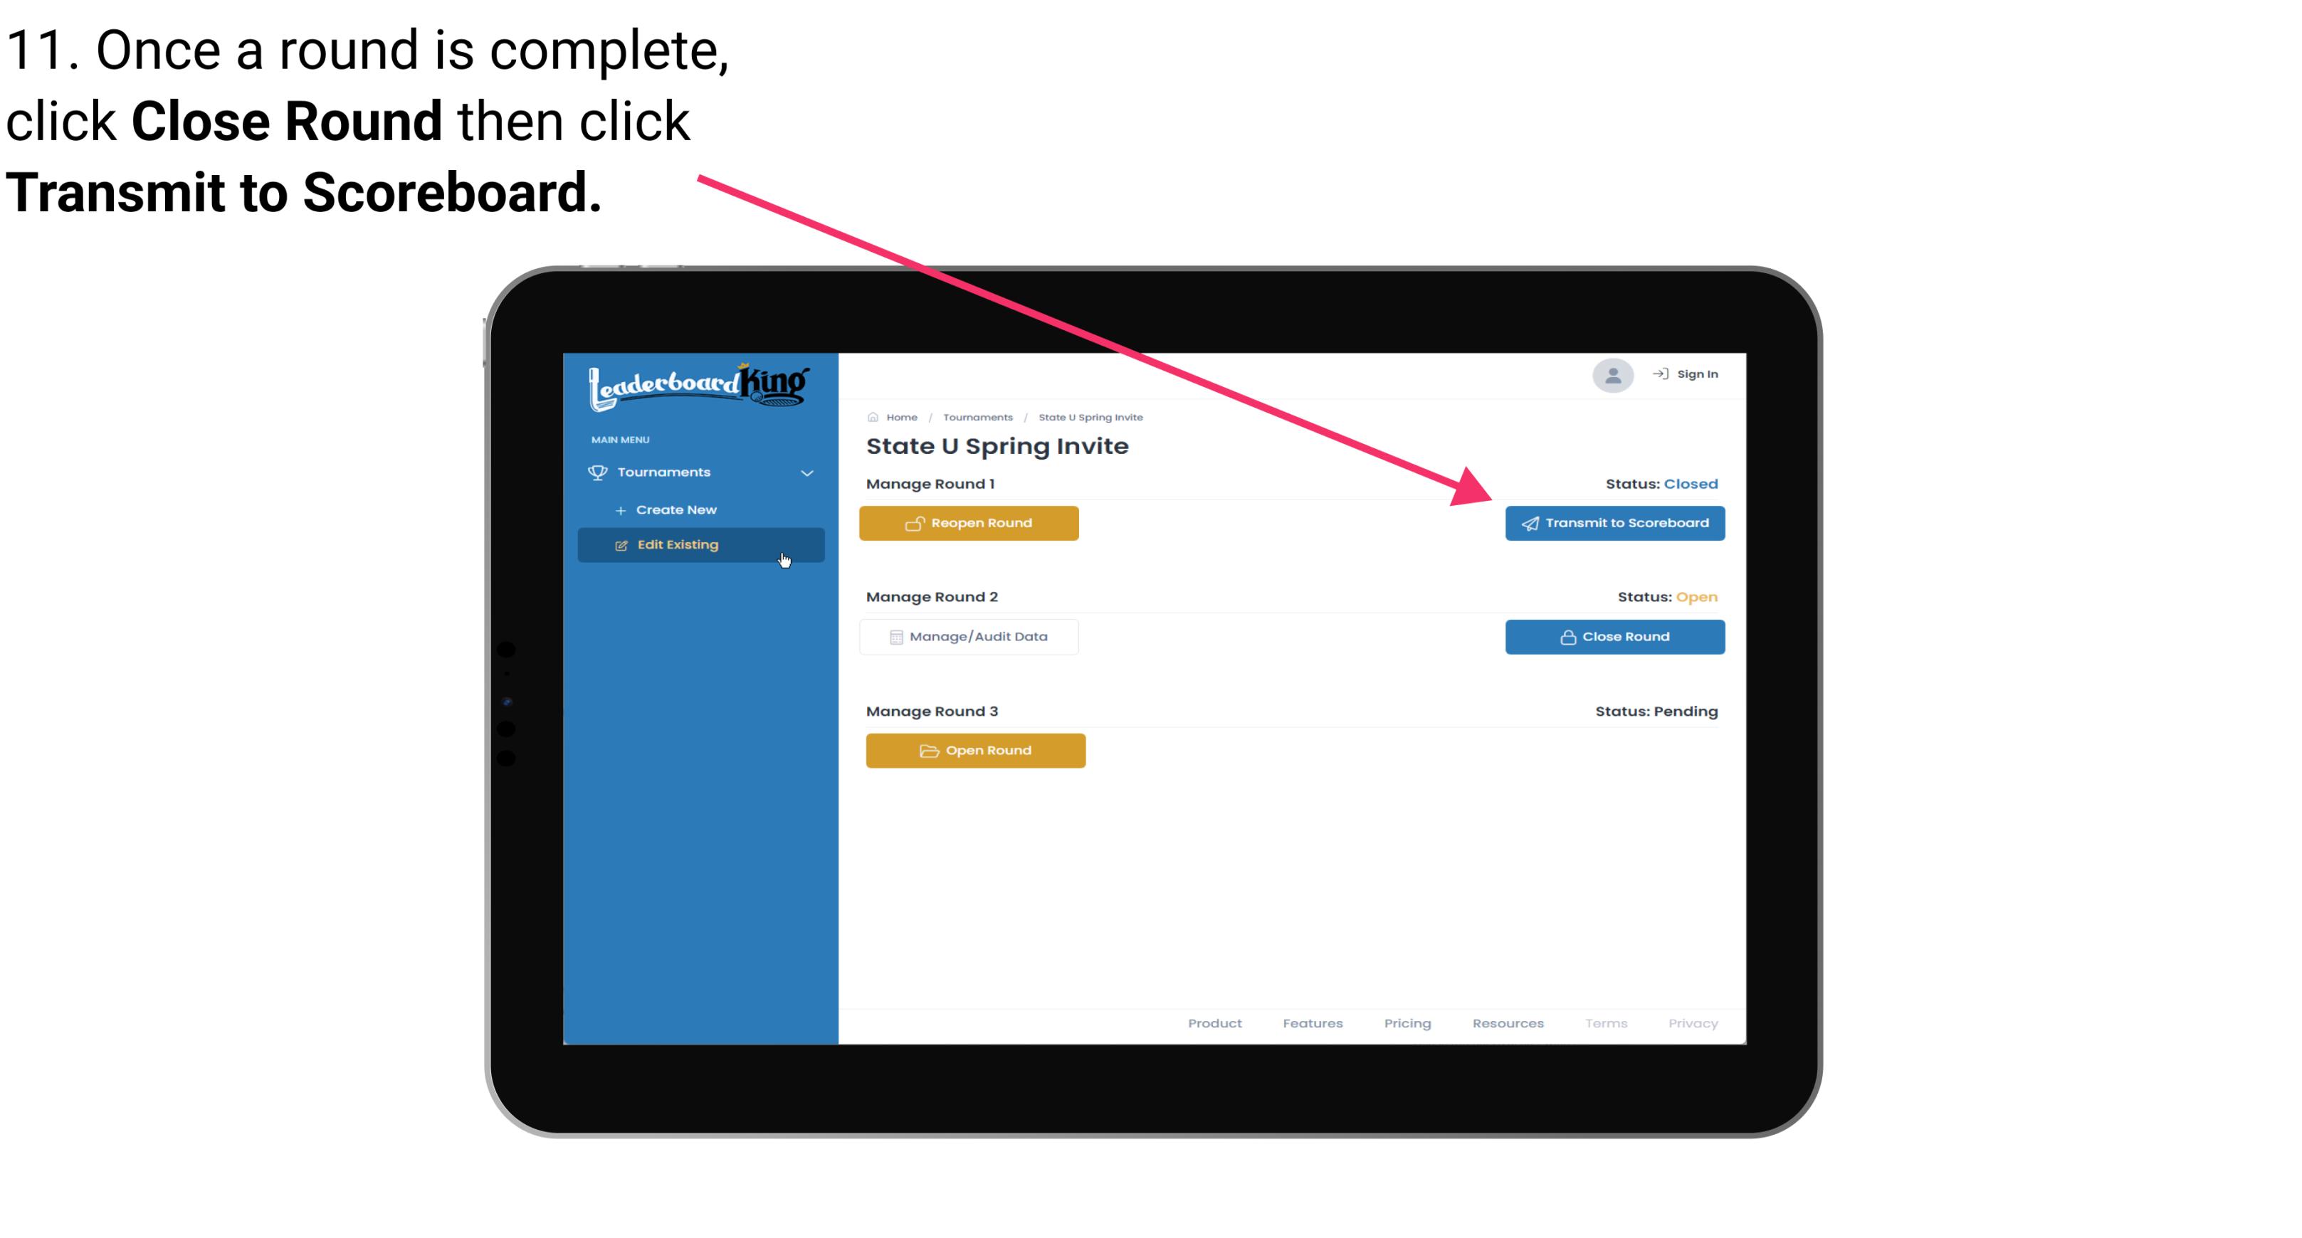
Task: Click the Open Round folder icon
Action: 927,748
